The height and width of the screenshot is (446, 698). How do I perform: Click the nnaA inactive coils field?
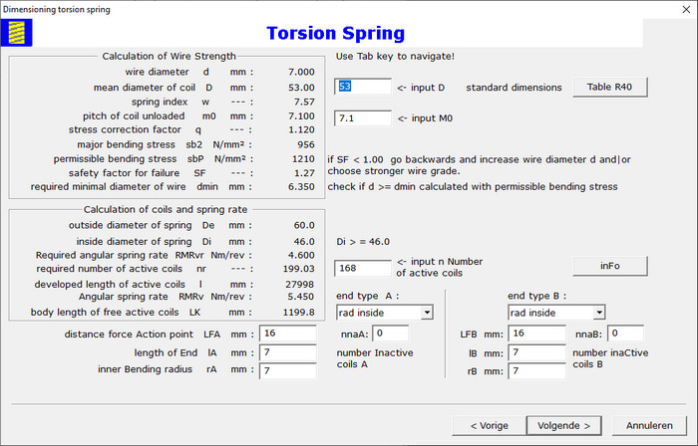click(x=390, y=333)
